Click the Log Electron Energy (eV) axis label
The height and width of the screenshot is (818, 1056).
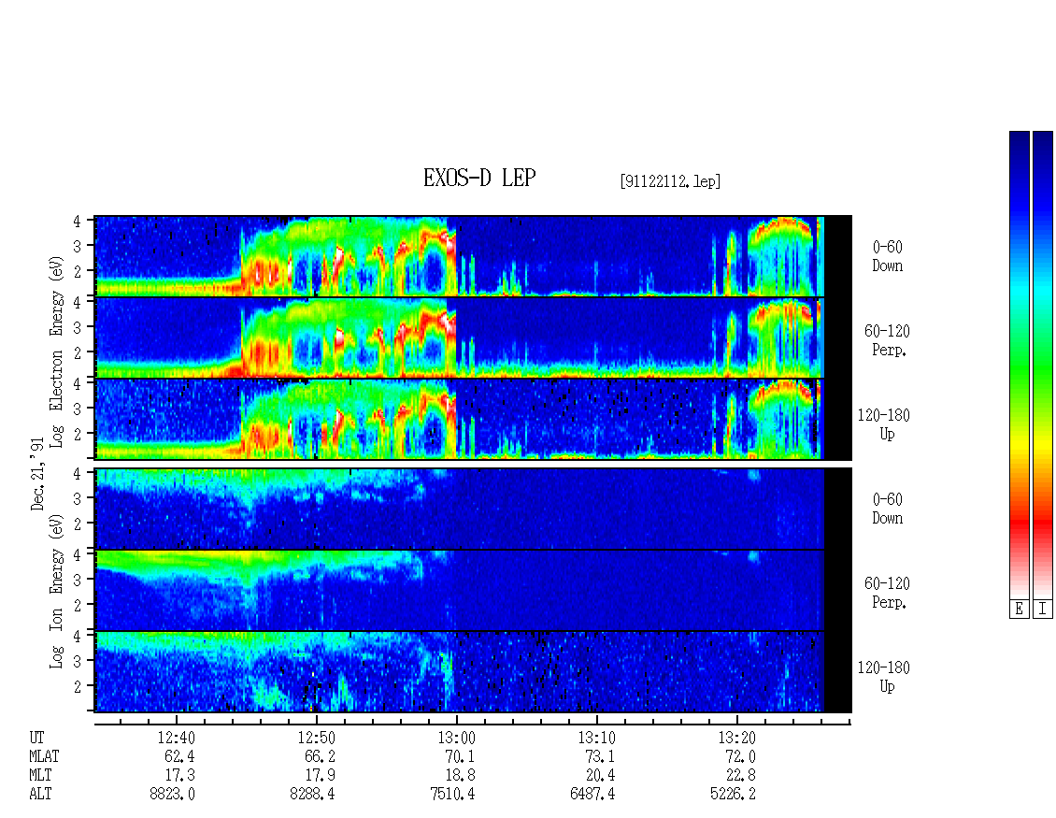click(56, 352)
